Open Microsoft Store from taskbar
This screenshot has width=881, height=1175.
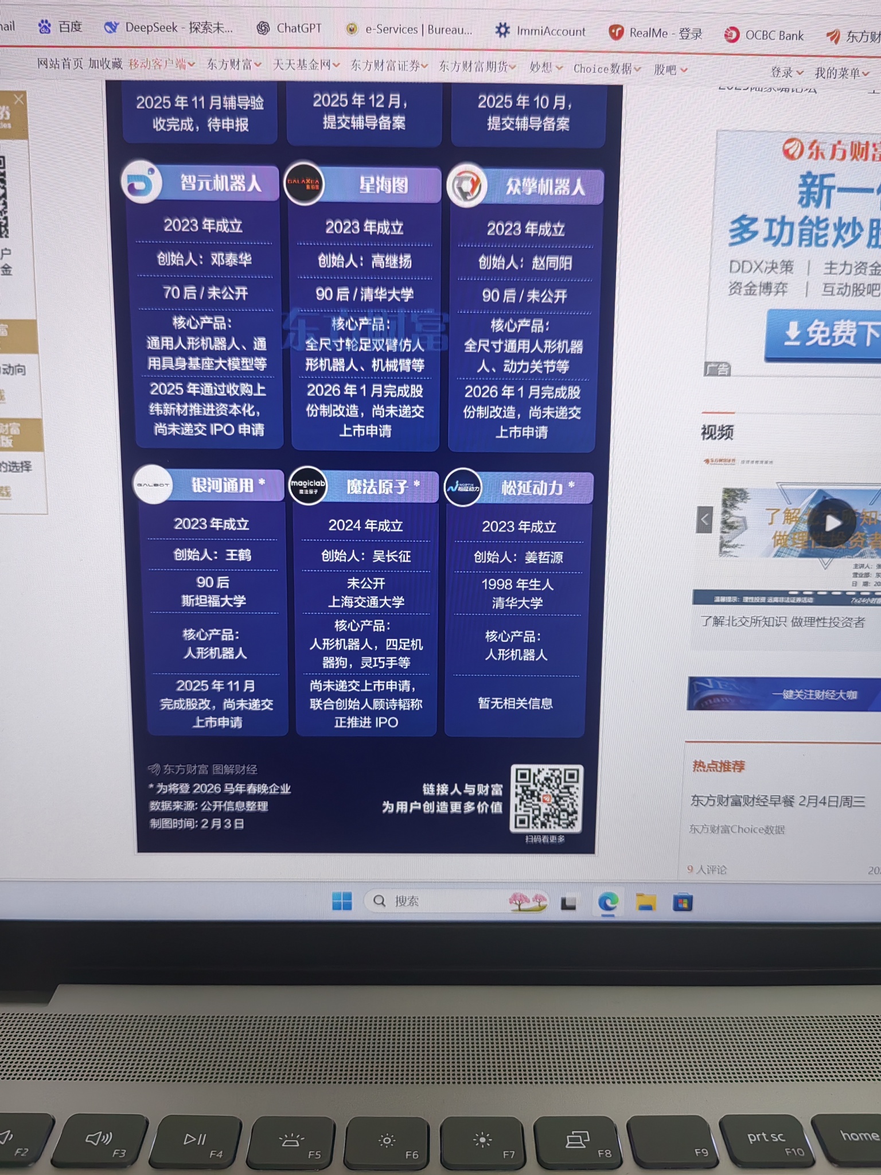pyautogui.click(x=682, y=904)
